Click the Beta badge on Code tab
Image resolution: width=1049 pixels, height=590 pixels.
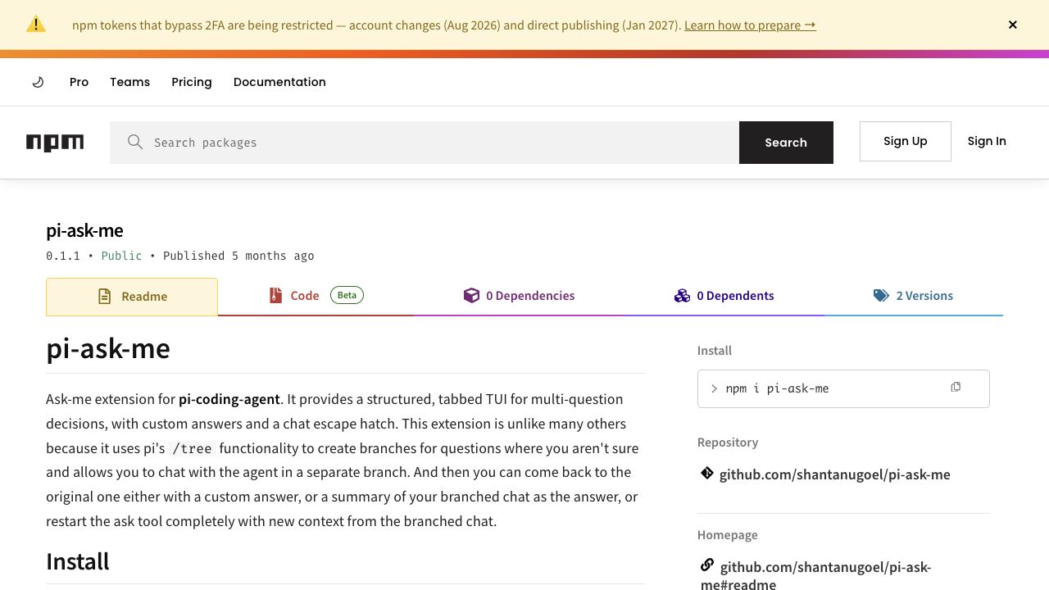point(347,295)
